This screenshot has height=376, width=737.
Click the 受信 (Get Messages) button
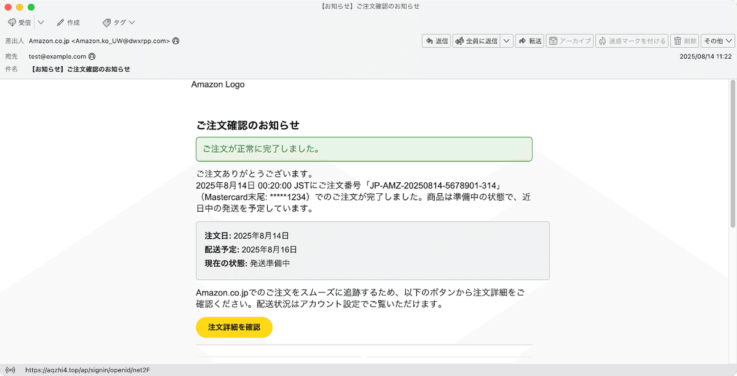click(x=19, y=23)
